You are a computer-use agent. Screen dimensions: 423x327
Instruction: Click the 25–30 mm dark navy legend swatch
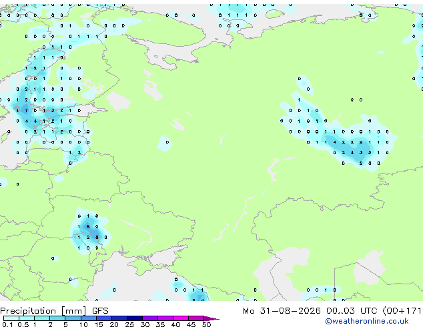[135, 318]
